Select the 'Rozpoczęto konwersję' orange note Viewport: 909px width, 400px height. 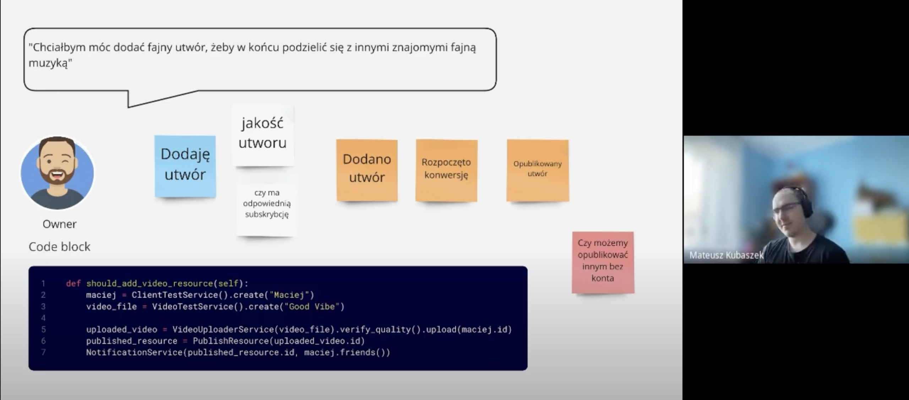point(446,169)
